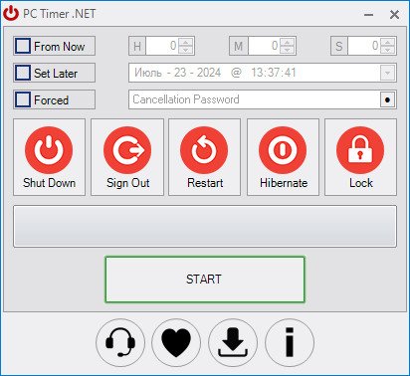Screen dimensions: 410x376
Task: Open support via the headset icon
Action: pos(120,342)
